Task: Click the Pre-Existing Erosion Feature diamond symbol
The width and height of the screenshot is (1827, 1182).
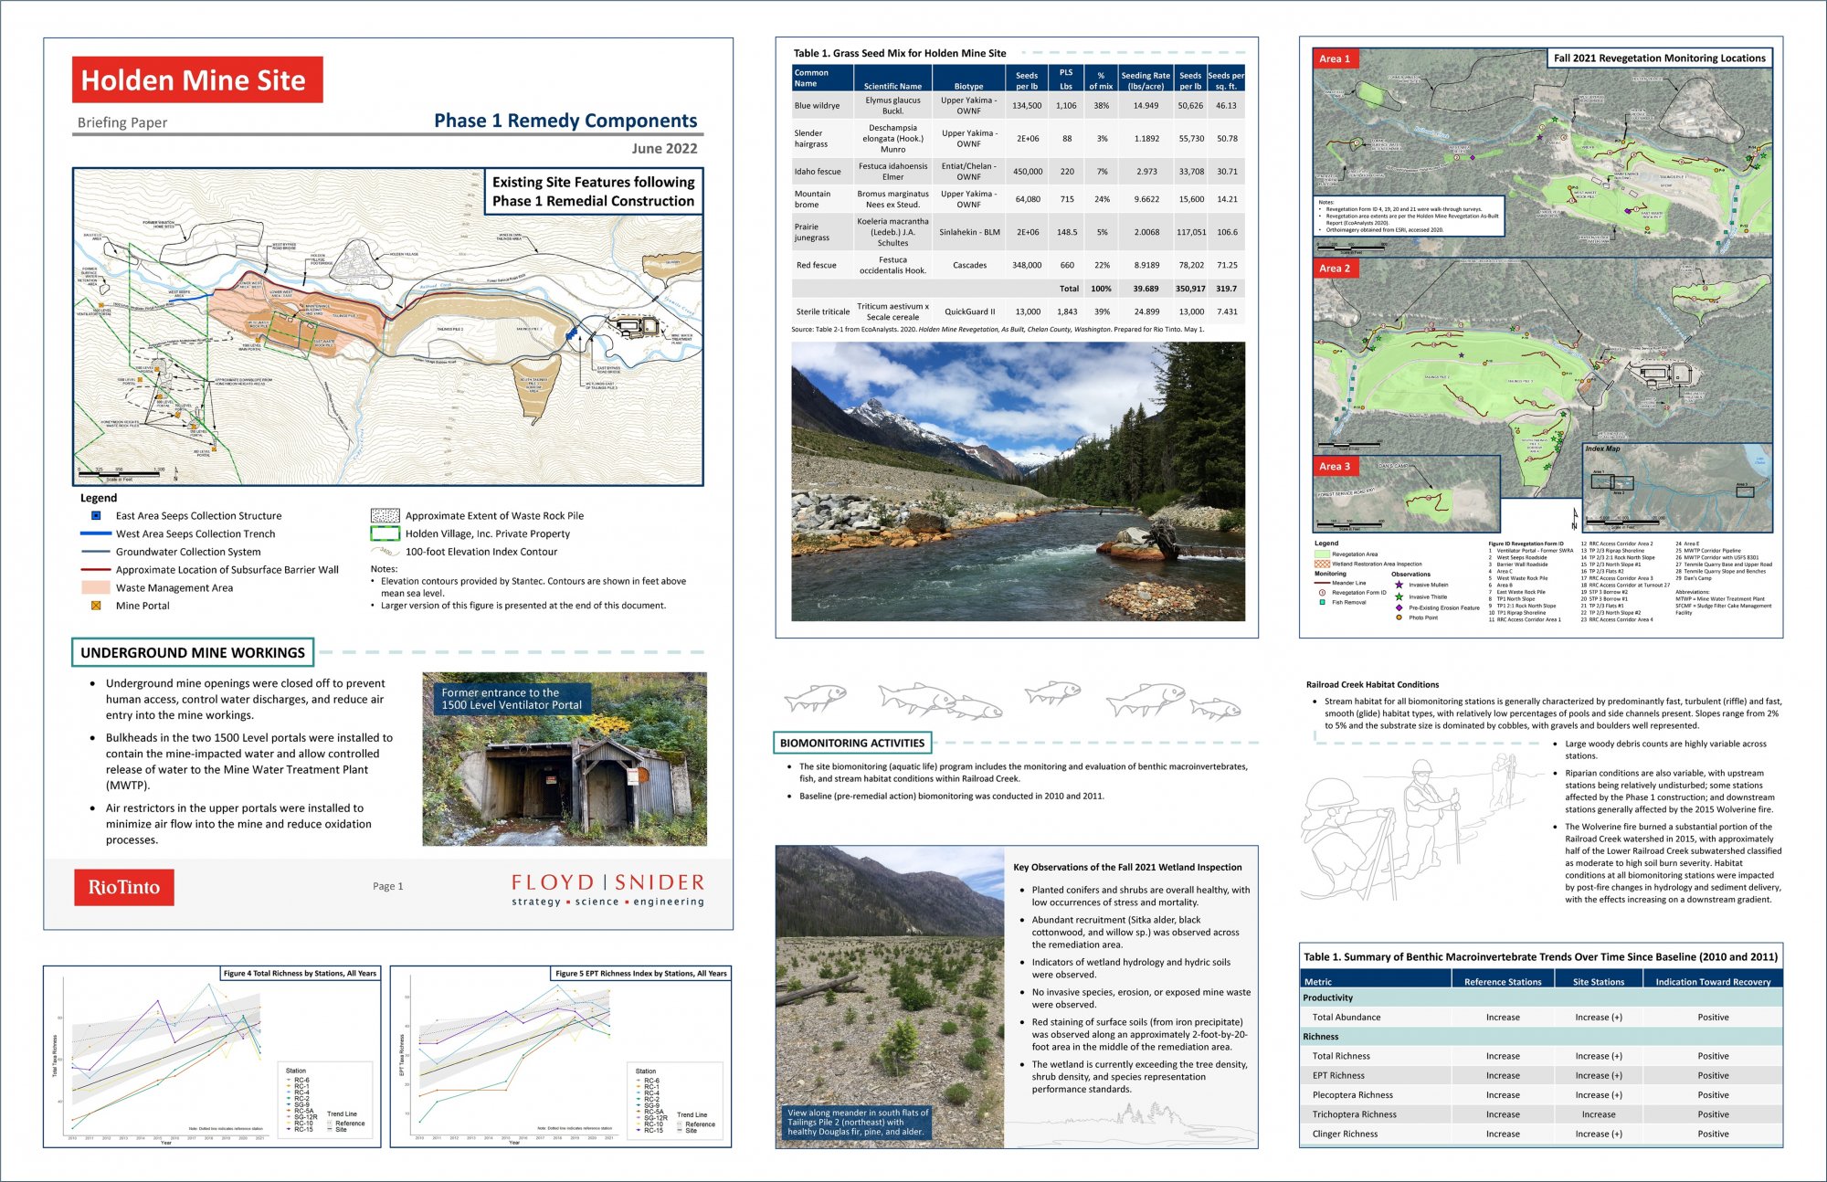Action: (1399, 607)
